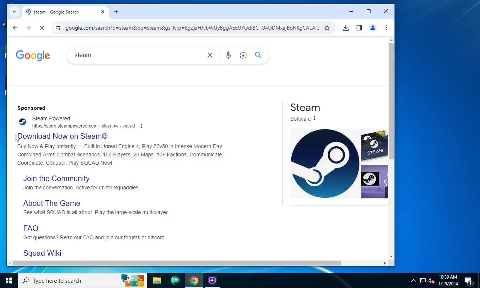Submit search with magnifier icon

(258, 55)
